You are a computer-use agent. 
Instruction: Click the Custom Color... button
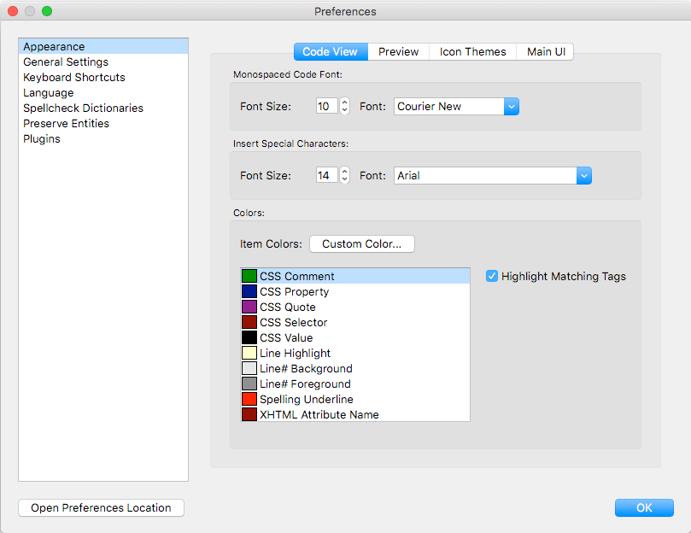(362, 243)
